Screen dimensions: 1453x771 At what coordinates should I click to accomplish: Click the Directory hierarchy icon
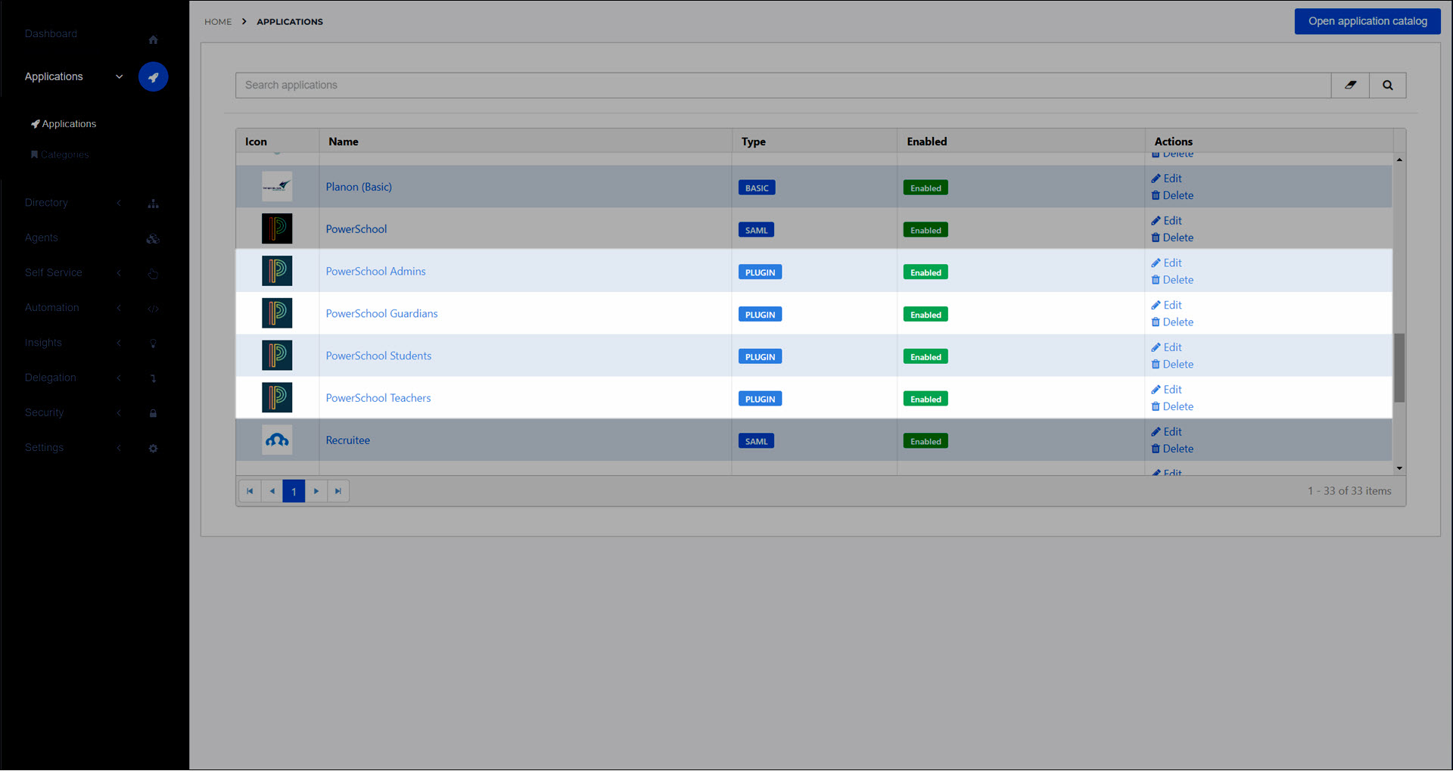[153, 204]
